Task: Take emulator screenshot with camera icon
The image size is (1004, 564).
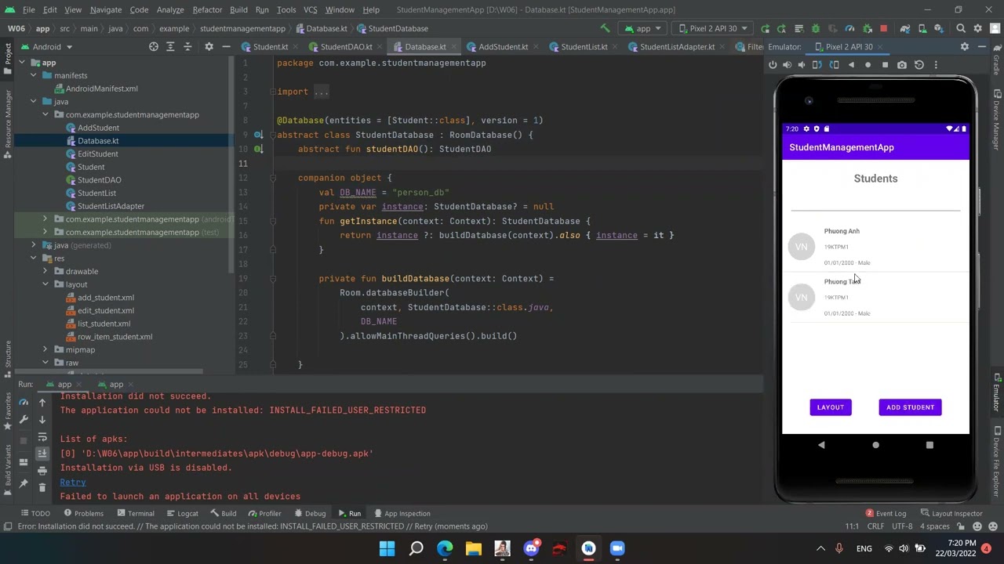Action: point(902,65)
